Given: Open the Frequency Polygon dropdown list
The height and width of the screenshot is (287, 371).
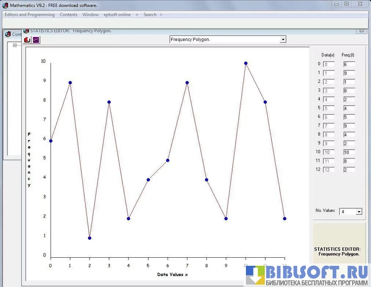Looking at the screenshot, I should click(283, 40).
